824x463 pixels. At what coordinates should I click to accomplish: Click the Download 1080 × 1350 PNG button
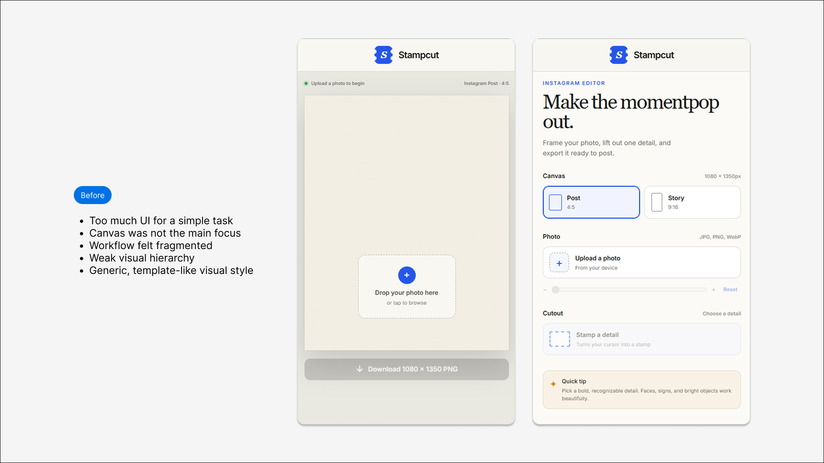(406, 369)
